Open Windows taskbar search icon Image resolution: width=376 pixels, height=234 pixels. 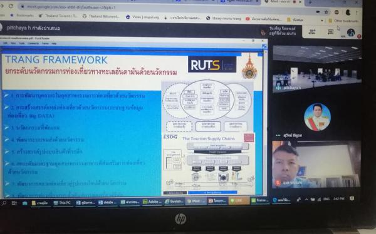coord(4,203)
